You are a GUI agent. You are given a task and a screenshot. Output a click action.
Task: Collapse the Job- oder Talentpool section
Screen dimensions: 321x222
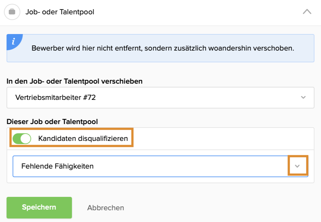click(x=307, y=12)
